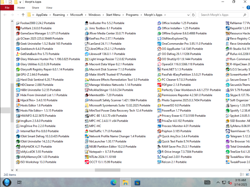Screen dimensions: 250x187
Task: Click the R-Drive Image 7.3.7304 icon
Action: coord(159,152)
